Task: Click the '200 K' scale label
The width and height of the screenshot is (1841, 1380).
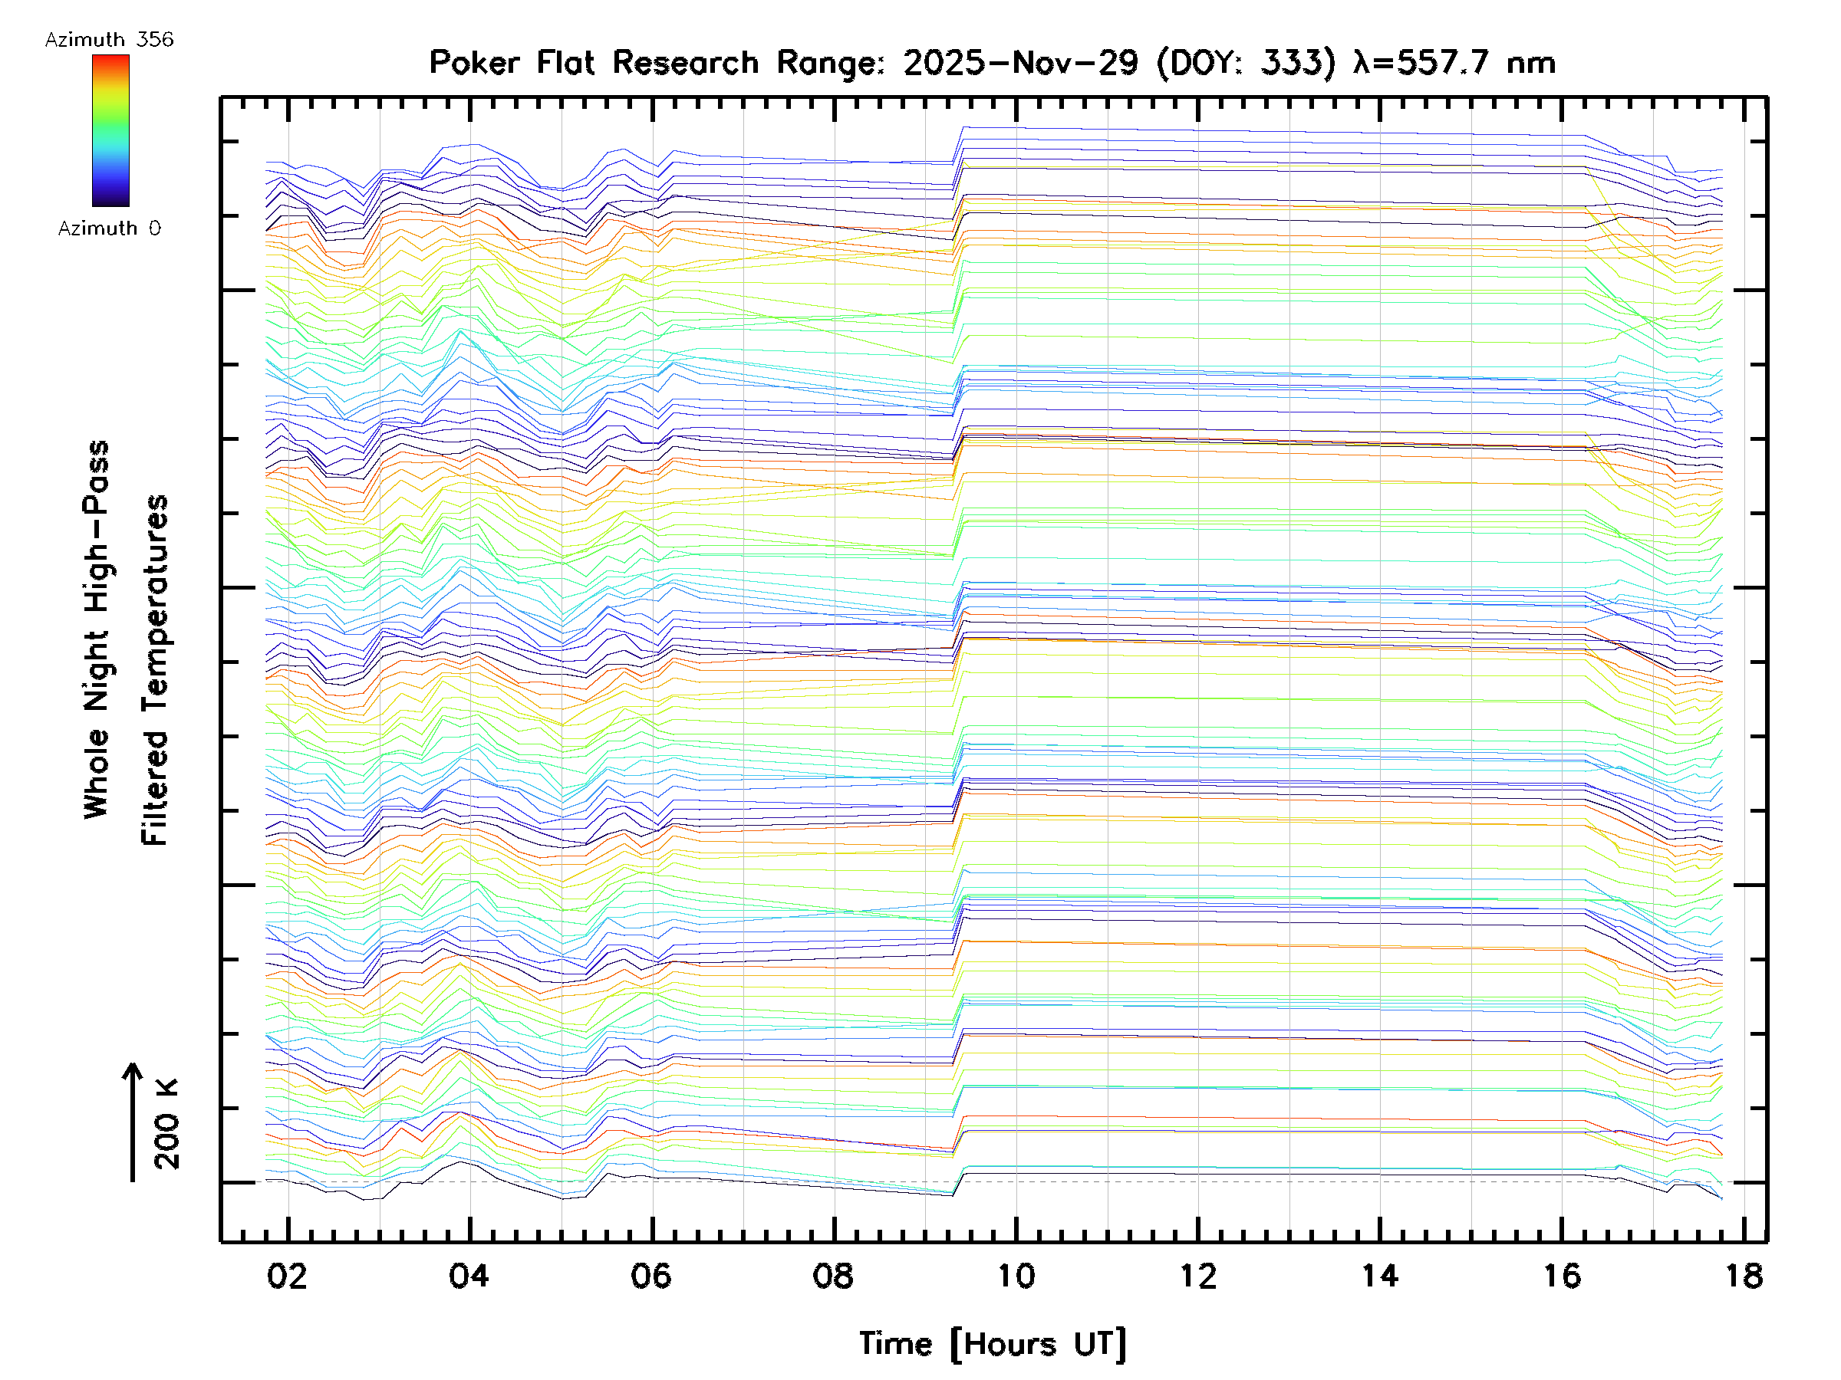Action: point(166,1124)
